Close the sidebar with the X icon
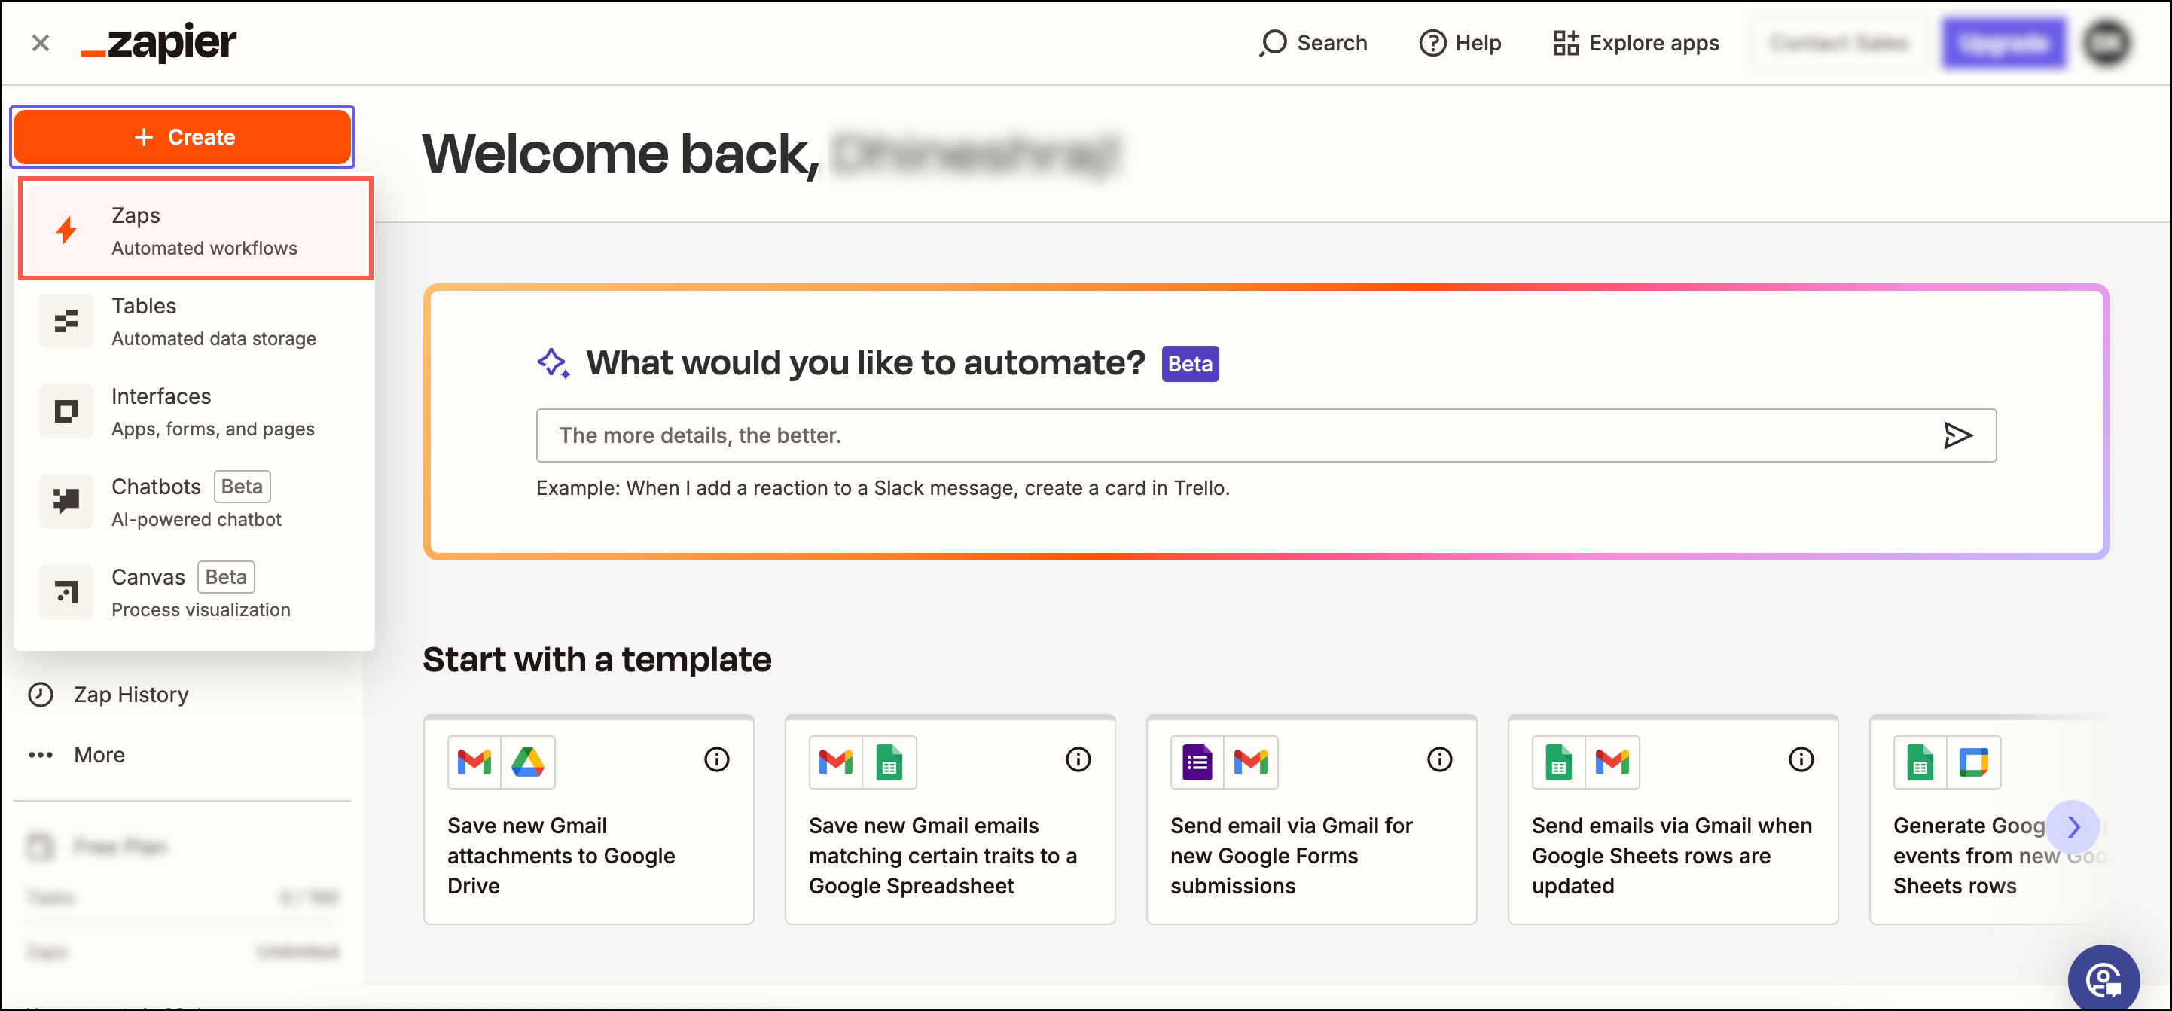Viewport: 2172px width, 1011px height. click(x=41, y=43)
